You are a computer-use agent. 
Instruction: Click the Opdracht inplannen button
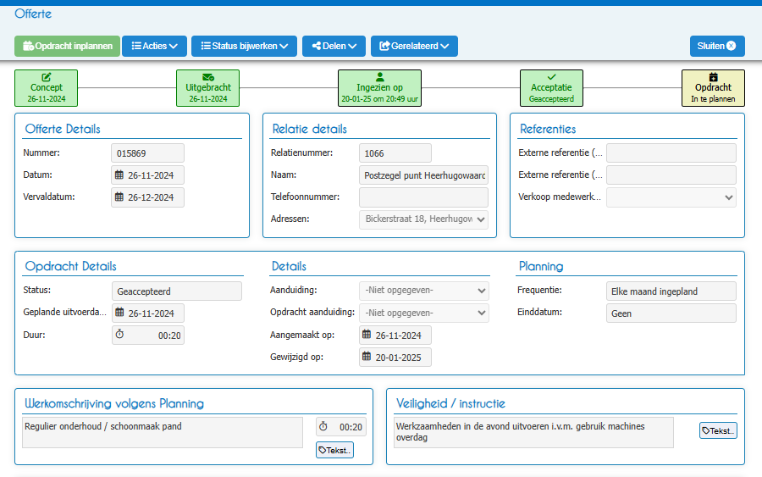(x=67, y=47)
